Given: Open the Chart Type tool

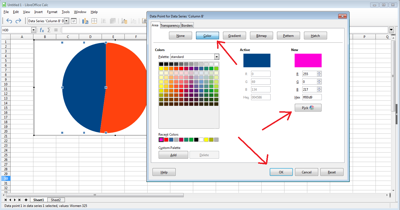Looking at the screenshot, I should pyautogui.click(x=85, y=21).
